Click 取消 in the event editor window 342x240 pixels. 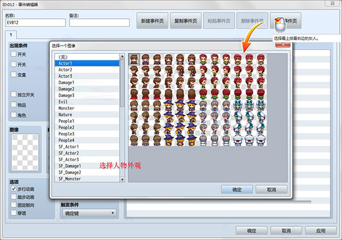click(x=286, y=231)
